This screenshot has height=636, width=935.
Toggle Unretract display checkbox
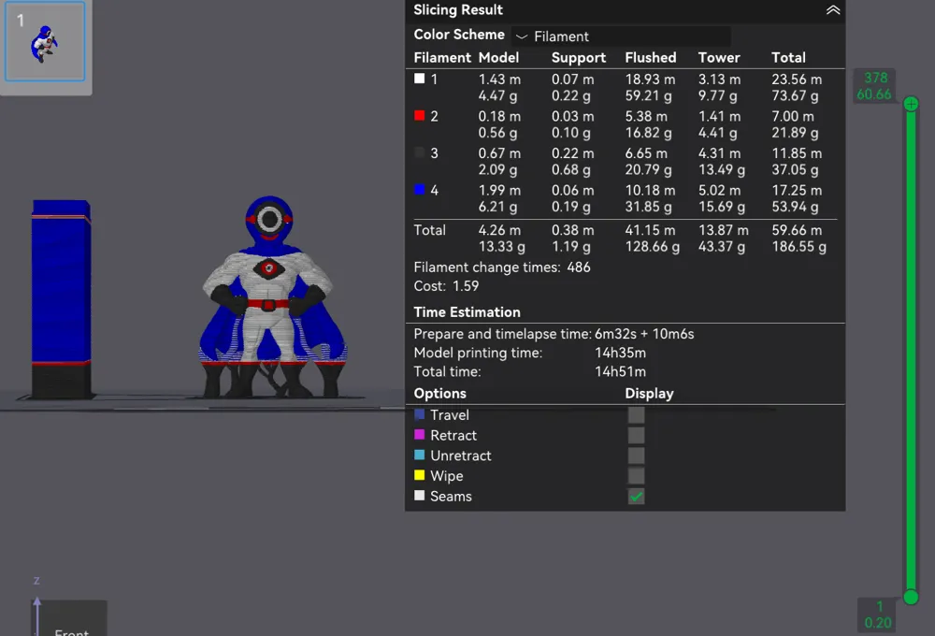coord(636,455)
